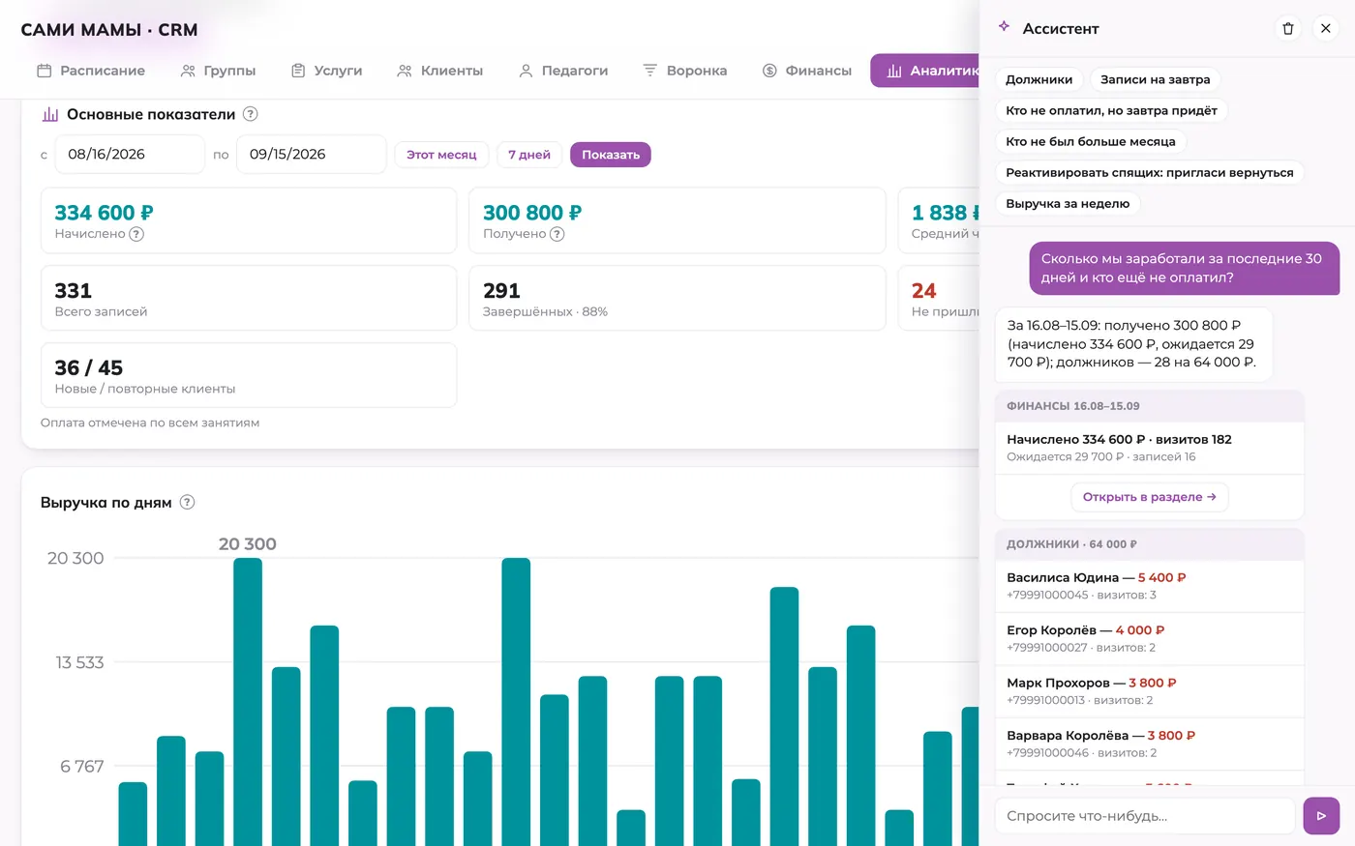Open the Воронка tab
The width and height of the screenshot is (1355, 846).
(685, 71)
